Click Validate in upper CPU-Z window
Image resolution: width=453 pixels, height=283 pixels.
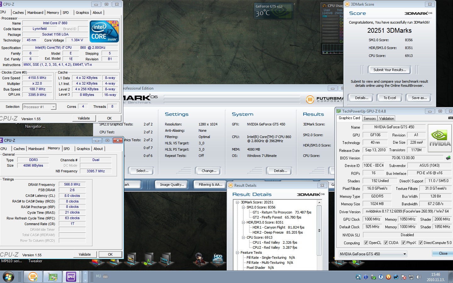pos(84,118)
